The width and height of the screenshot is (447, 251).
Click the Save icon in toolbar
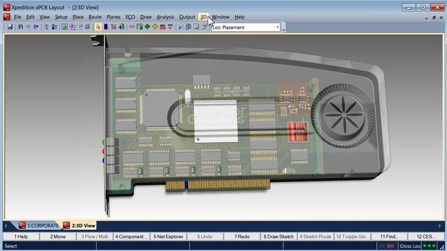[x=10, y=27]
